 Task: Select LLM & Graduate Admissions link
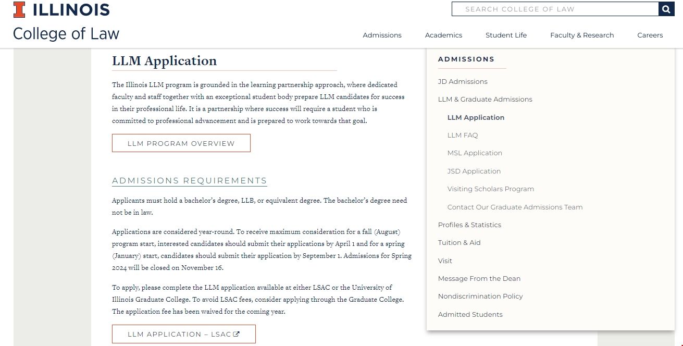485,99
